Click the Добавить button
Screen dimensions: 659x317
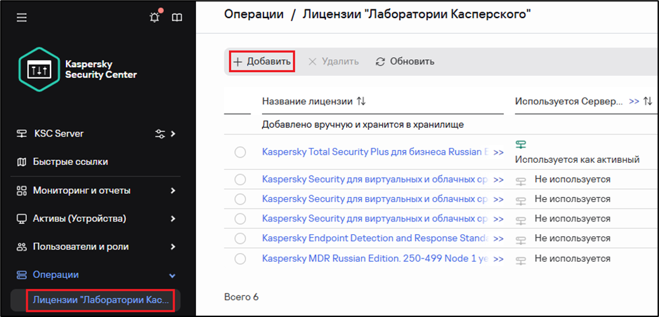261,61
